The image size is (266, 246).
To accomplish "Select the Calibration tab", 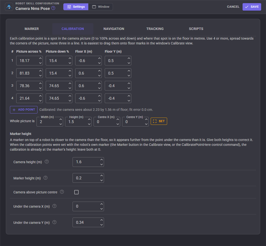I will click(73, 29).
